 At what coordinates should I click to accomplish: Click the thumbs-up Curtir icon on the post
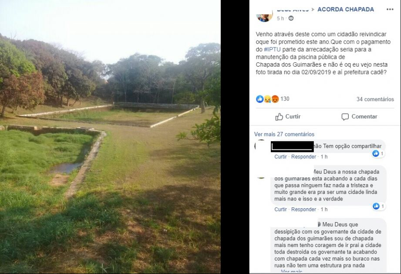(279, 117)
